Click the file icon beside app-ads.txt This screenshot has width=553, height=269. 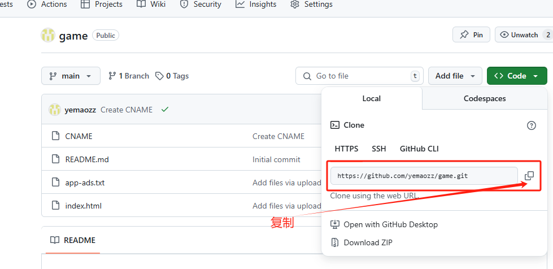(x=55, y=183)
